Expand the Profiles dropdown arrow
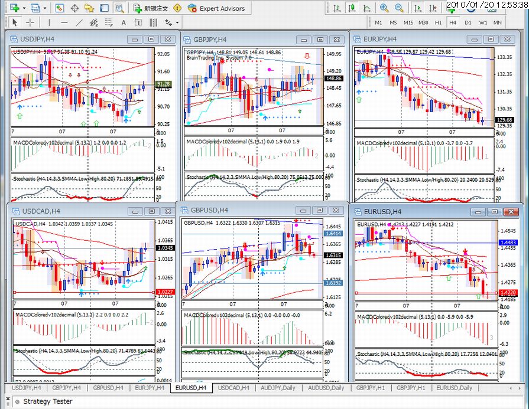Image resolution: width=529 pixels, height=409 pixels. click(x=44, y=8)
